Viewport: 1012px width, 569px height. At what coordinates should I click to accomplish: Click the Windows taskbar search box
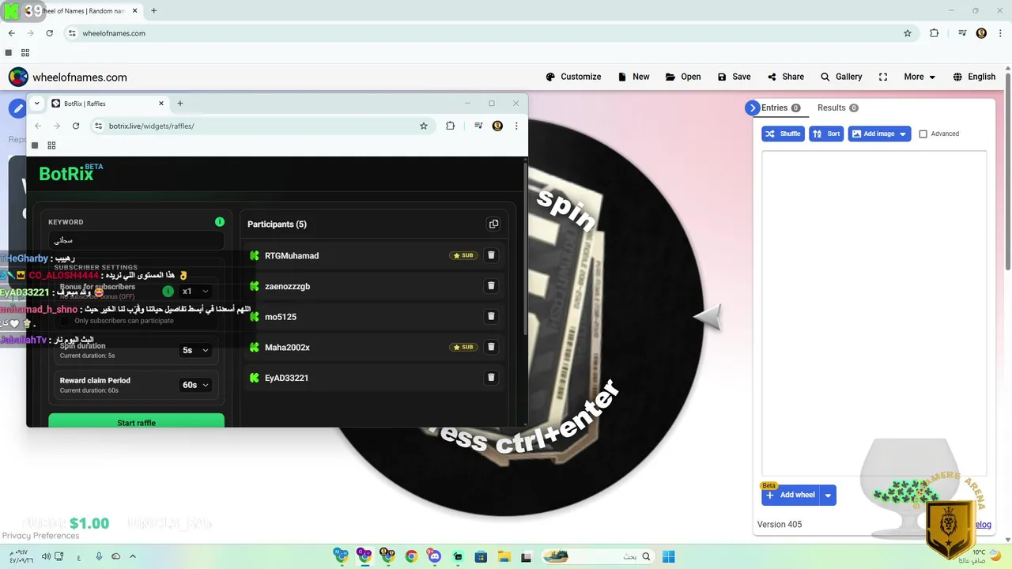pos(599,556)
